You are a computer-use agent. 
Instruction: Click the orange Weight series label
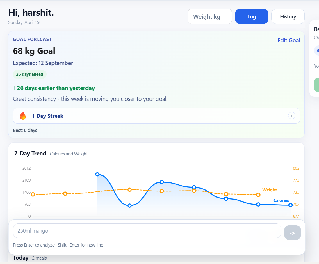coord(270,190)
